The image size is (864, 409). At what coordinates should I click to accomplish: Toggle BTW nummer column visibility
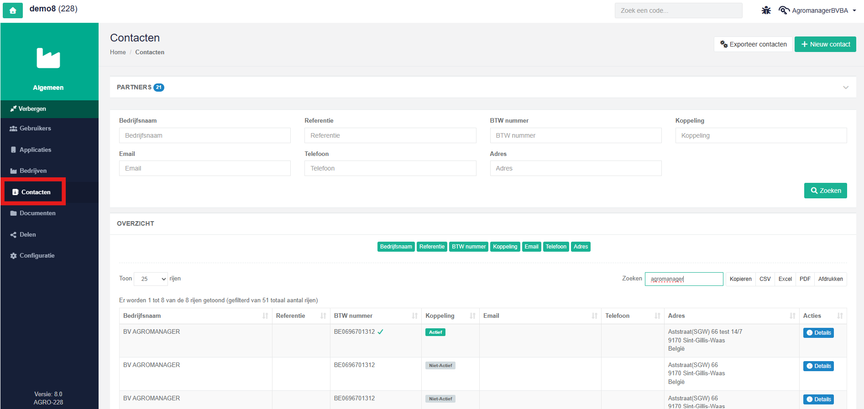[469, 247]
